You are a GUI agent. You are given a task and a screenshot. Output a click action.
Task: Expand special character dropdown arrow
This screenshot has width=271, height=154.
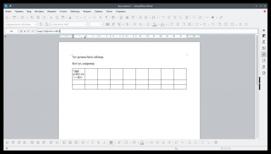click(x=158, y=18)
